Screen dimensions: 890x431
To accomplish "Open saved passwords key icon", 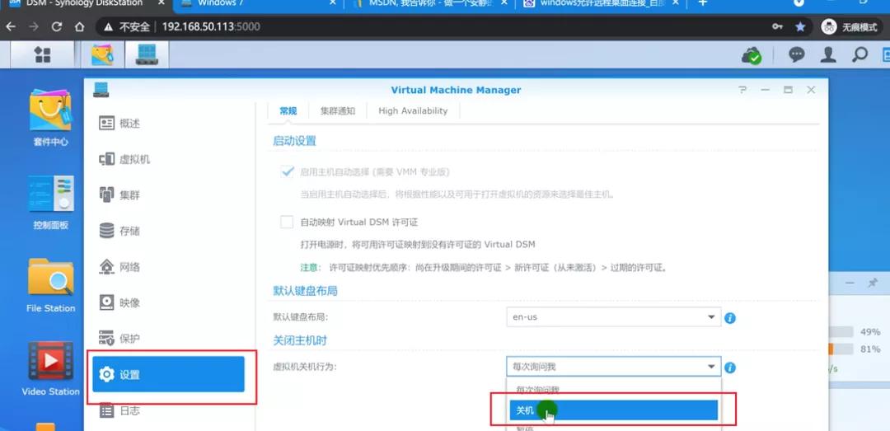I will [778, 26].
